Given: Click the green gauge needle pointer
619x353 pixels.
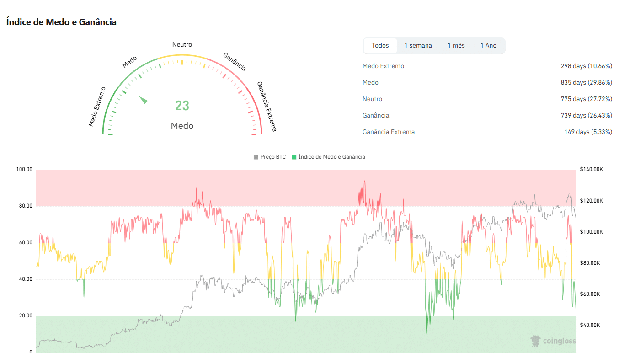Looking at the screenshot, I should tap(144, 100).
